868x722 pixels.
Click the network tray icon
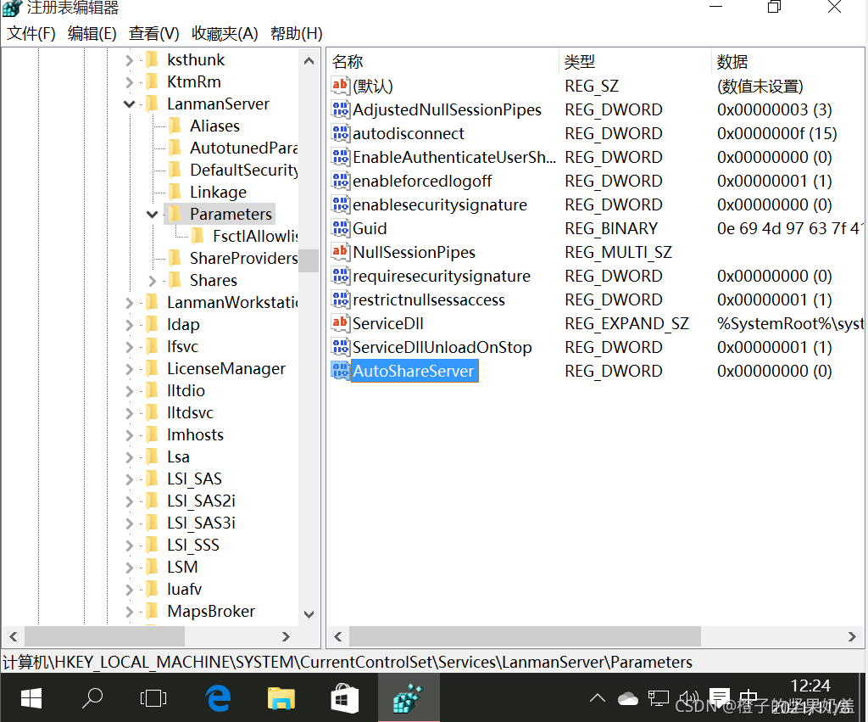tap(658, 699)
